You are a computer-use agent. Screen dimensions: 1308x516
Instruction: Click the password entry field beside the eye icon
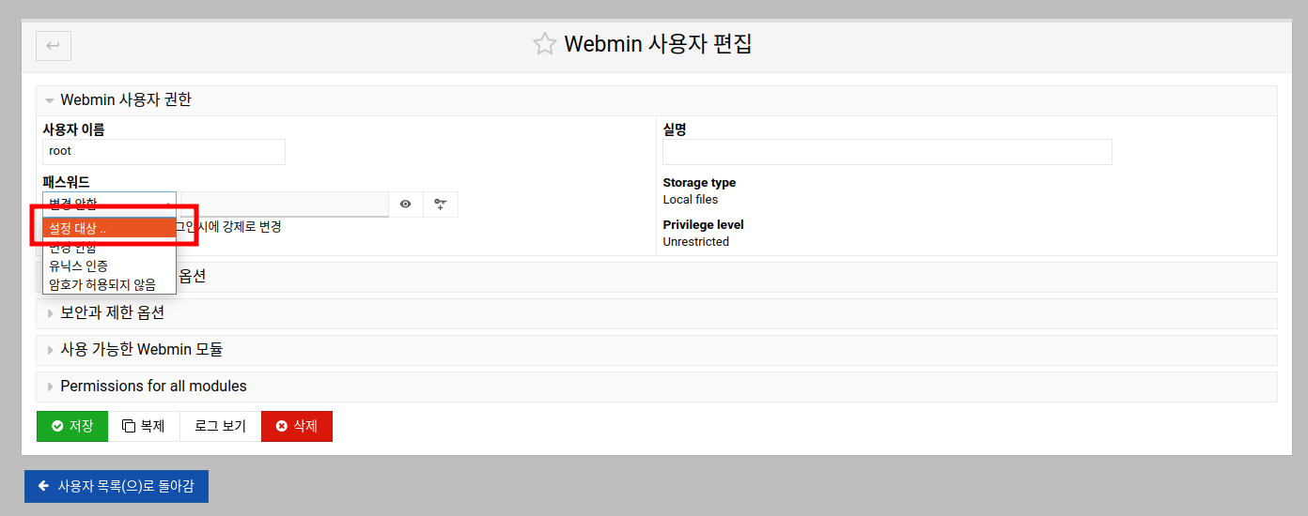(285, 204)
